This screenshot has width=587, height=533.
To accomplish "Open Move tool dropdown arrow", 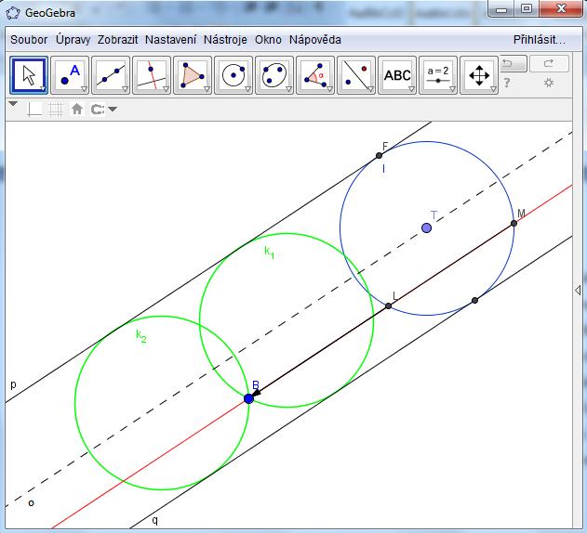I will coord(44,89).
